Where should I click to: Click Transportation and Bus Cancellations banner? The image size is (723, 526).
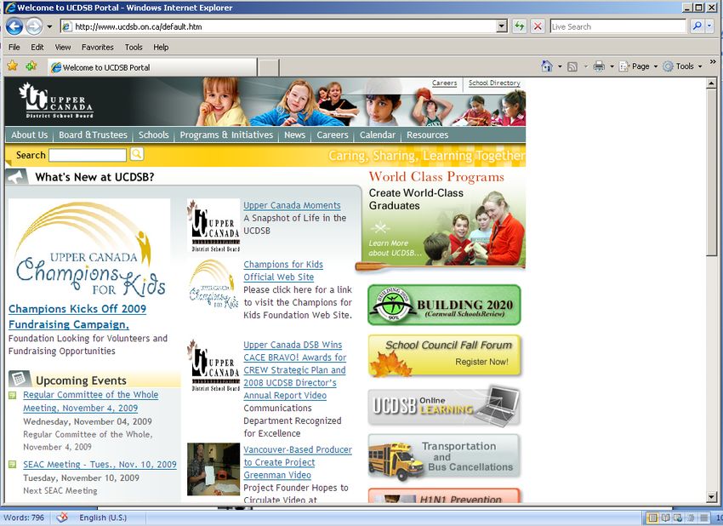tap(444, 457)
